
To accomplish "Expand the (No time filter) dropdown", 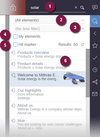I will (x=49, y=29).
